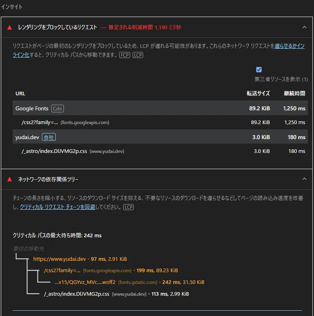Click the クリティカル パスの最大待ち時間: 242 ms text
Screen dimensions: 314x316
(x=57, y=235)
